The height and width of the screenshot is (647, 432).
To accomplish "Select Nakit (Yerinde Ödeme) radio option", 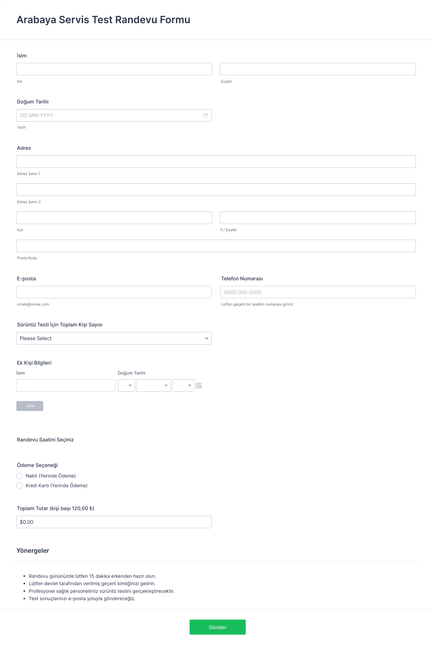I will click(19, 476).
